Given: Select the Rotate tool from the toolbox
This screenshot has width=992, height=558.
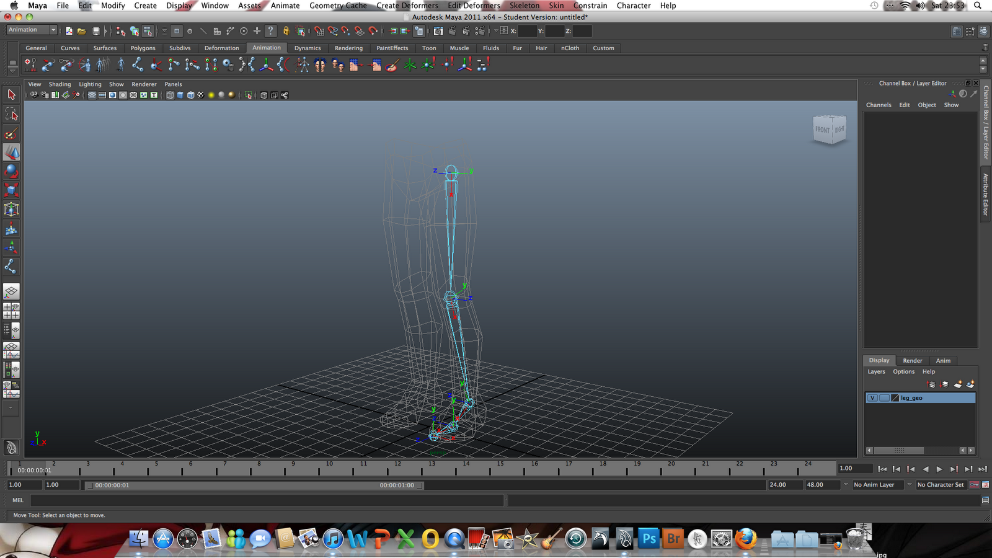Looking at the screenshot, I should click(11, 171).
